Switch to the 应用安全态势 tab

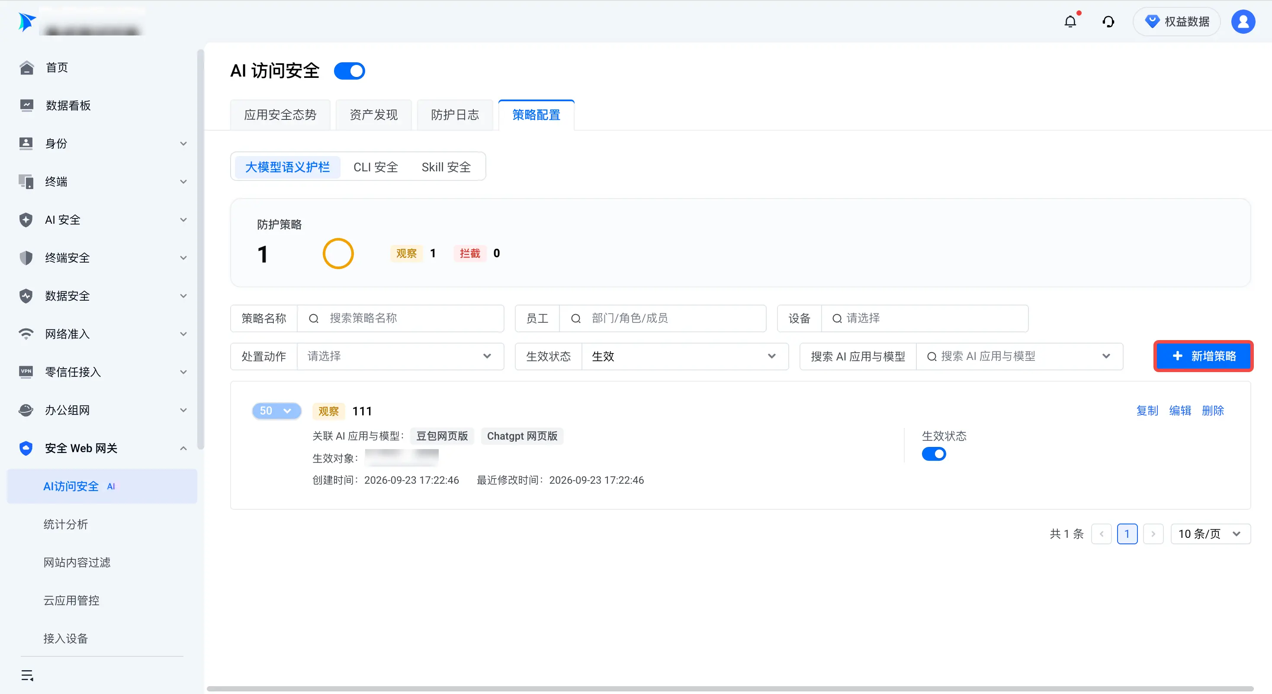[280, 115]
